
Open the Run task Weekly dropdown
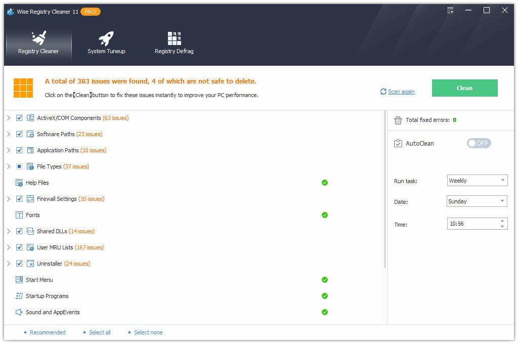[477, 181]
